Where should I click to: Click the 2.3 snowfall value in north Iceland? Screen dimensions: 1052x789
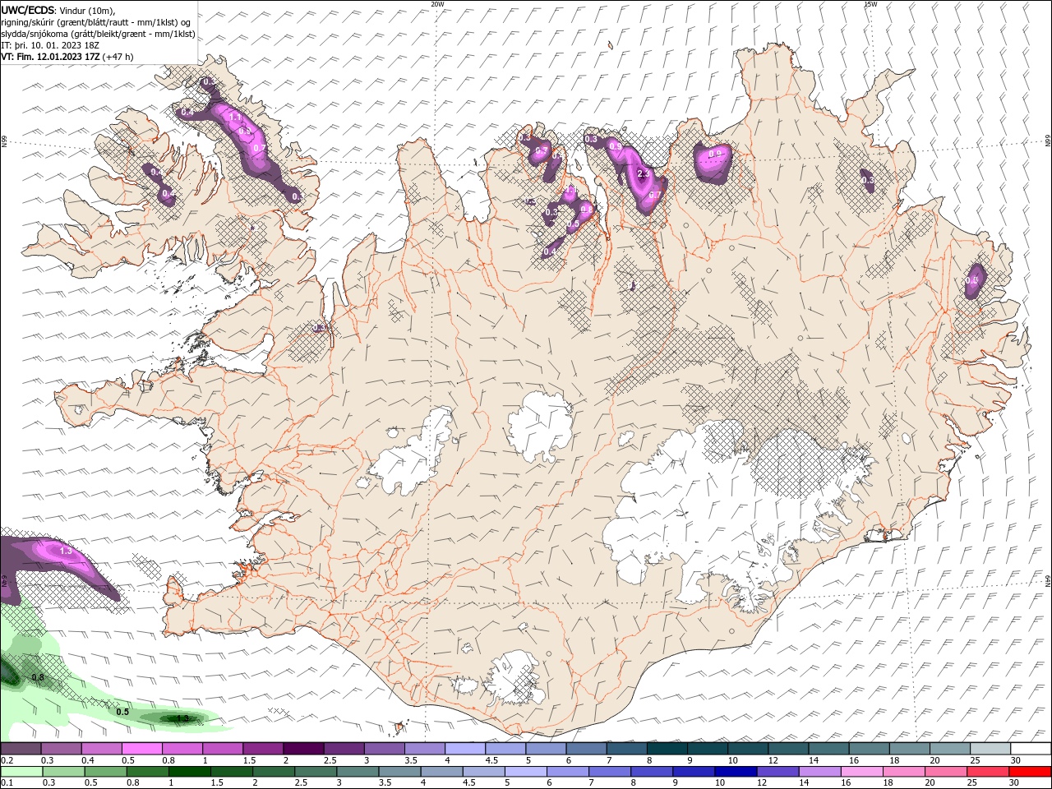click(644, 174)
